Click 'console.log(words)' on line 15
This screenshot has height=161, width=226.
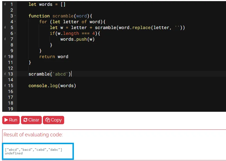(x=52, y=86)
